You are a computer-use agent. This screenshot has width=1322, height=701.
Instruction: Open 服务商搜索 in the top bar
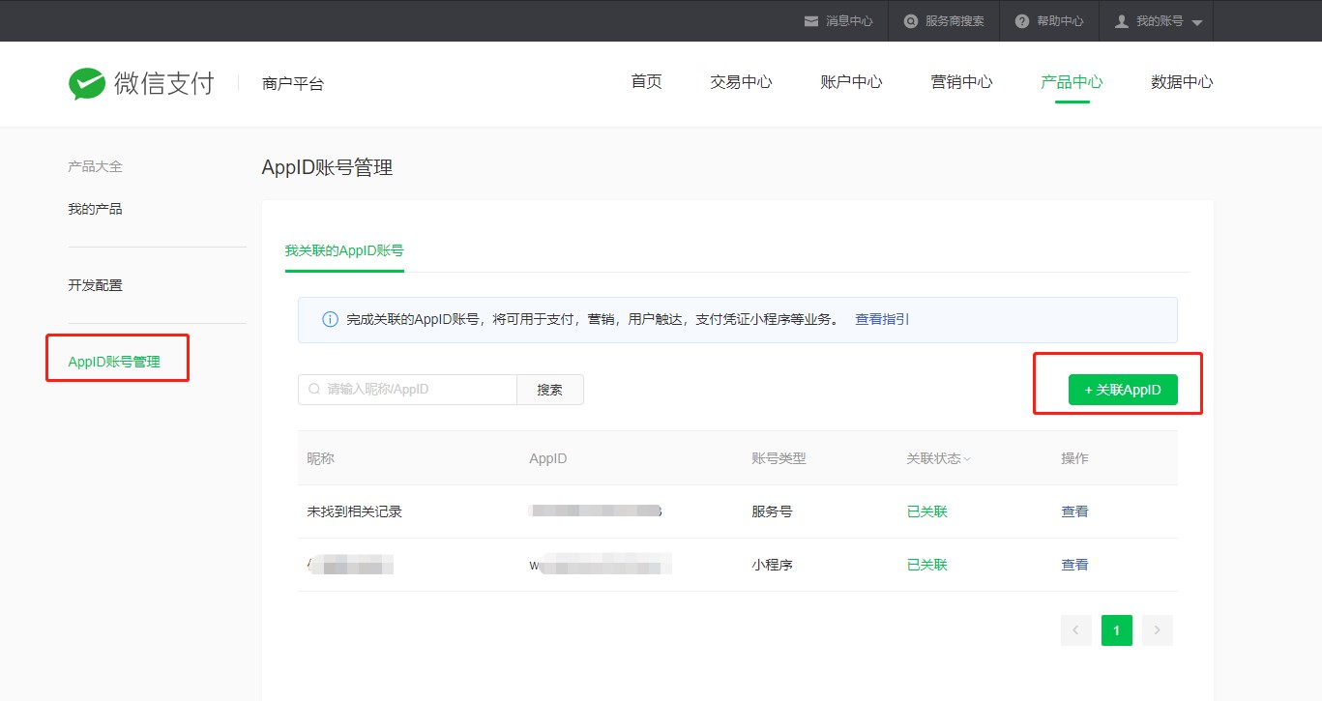click(x=955, y=21)
